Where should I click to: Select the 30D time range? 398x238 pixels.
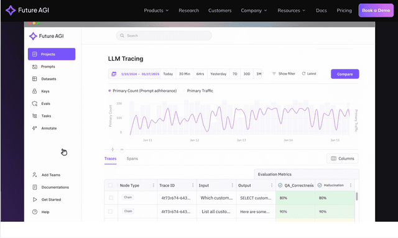(x=247, y=74)
